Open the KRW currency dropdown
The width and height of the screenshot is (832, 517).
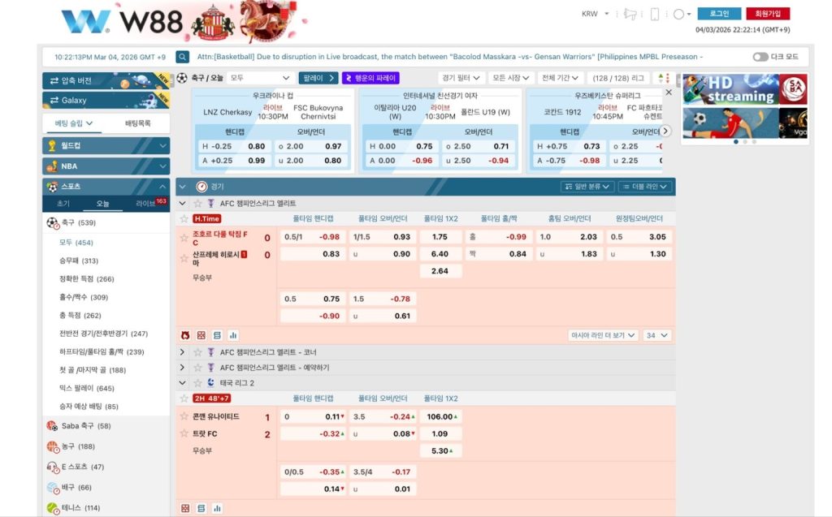596,14
